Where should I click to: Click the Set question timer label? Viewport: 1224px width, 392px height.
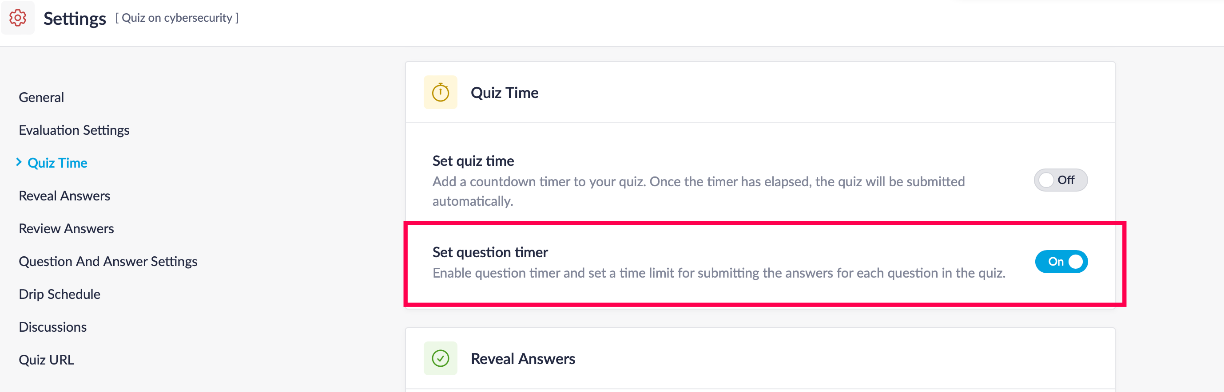(x=490, y=252)
